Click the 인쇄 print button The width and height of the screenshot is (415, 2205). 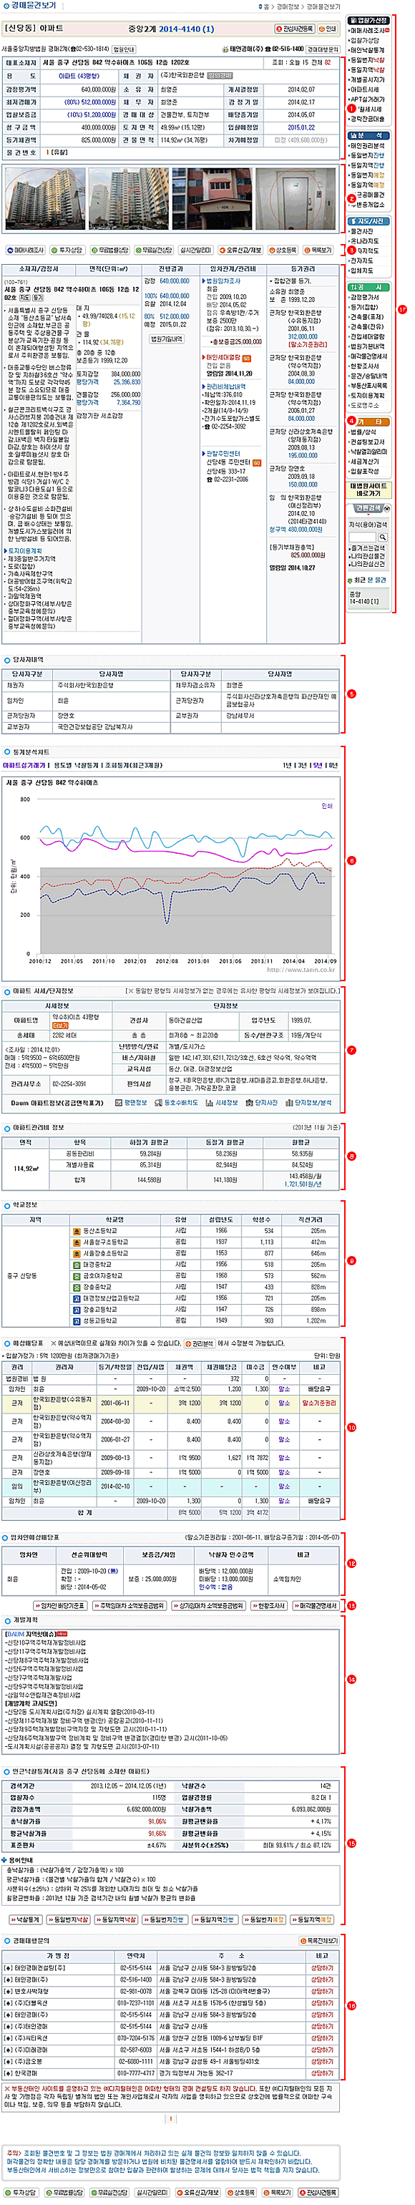pos(328,29)
